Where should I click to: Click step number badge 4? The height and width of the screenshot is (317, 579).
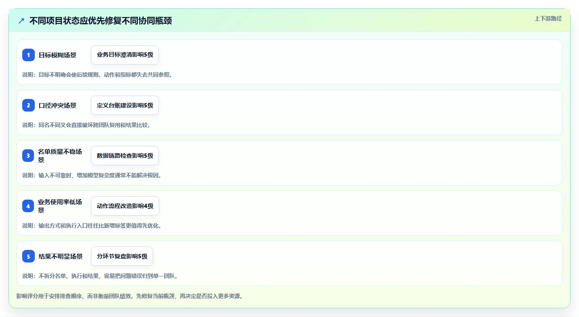[29, 206]
